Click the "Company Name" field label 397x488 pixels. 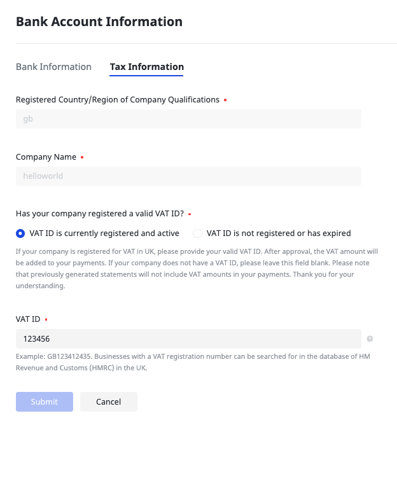click(46, 157)
